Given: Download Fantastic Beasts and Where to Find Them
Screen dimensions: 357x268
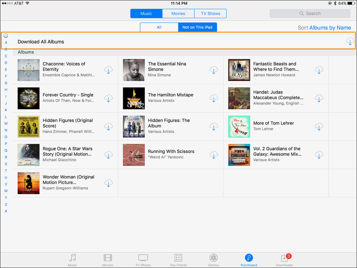Looking at the screenshot, I should pos(319,70).
